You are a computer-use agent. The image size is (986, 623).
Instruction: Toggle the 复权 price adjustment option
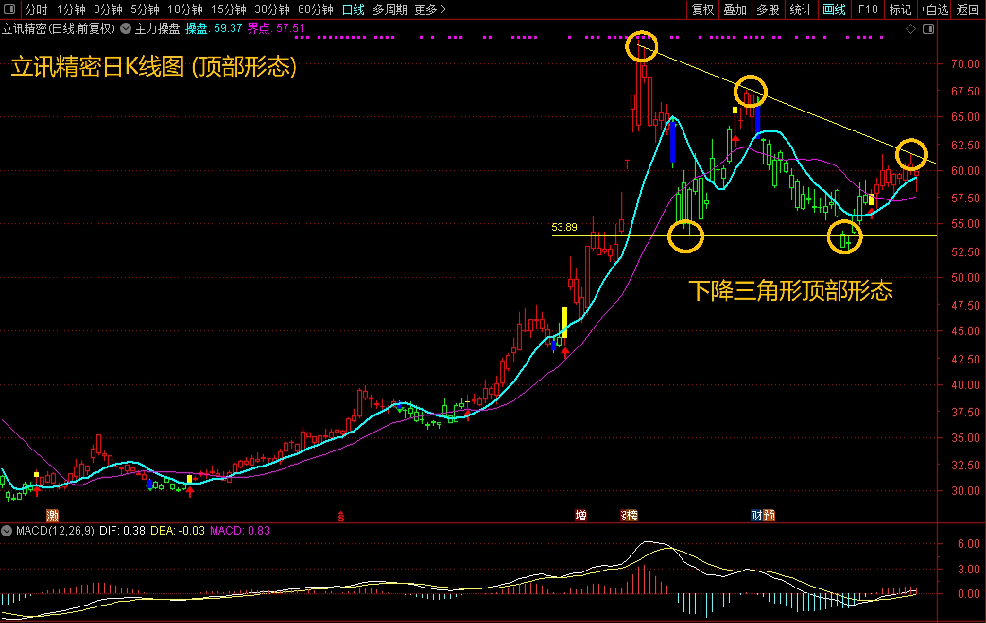point(703,9)
